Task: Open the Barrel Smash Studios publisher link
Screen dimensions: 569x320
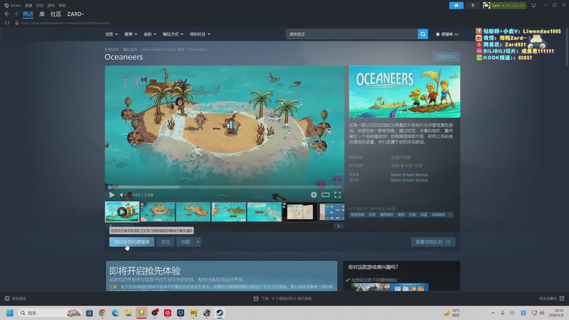Action: pyautogui.click(x=409, y=180)
